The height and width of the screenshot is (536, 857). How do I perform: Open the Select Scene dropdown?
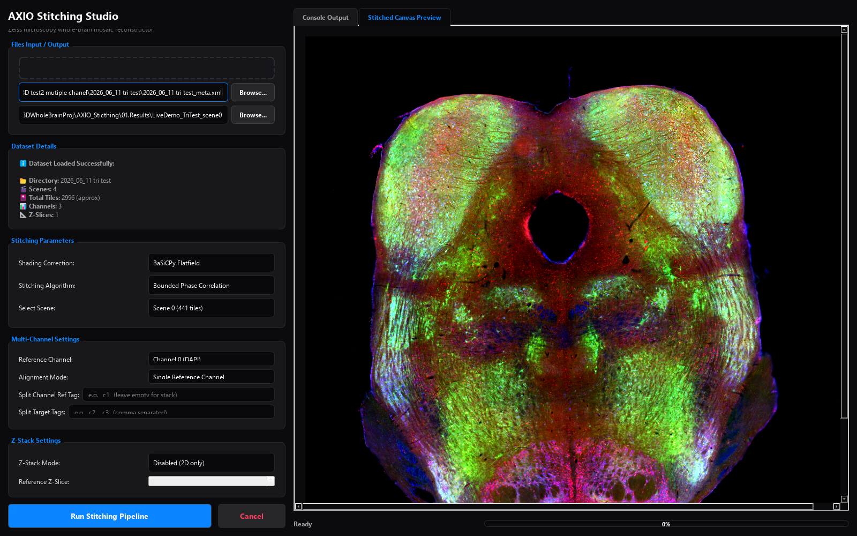(x=211, y=308)
